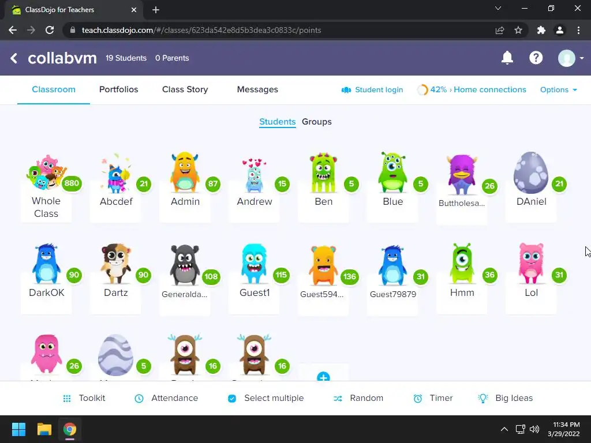Switch to the Portfolios tab
591x443 pixels.
119,89
